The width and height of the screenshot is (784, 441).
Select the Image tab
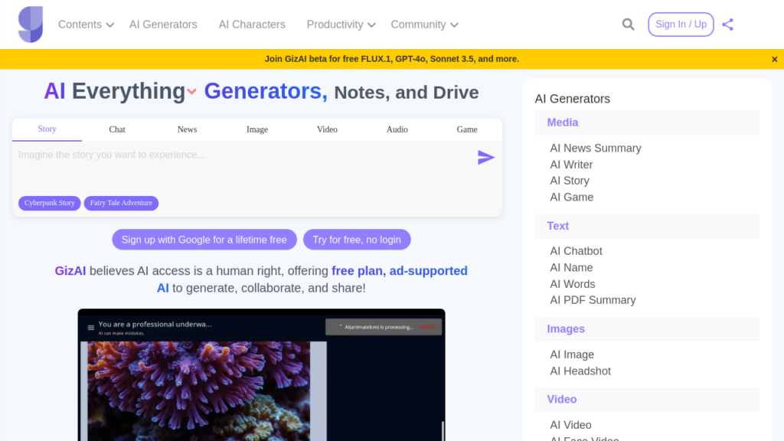click(x=257, y=129)
